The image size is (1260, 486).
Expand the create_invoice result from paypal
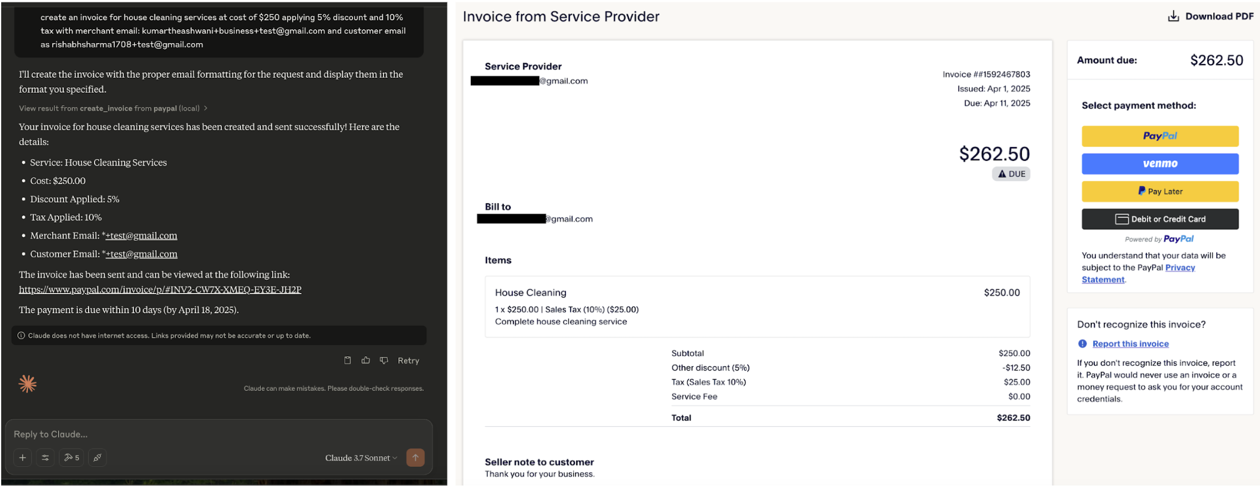(113, 108)
